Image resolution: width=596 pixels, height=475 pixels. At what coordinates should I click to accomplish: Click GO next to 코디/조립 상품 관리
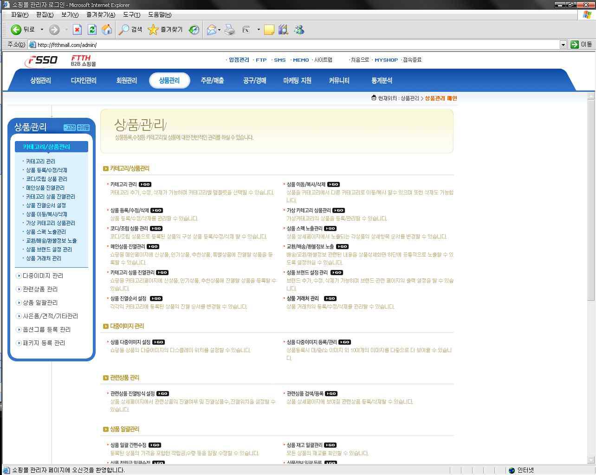pyautogui.click(x=156, y=229)
